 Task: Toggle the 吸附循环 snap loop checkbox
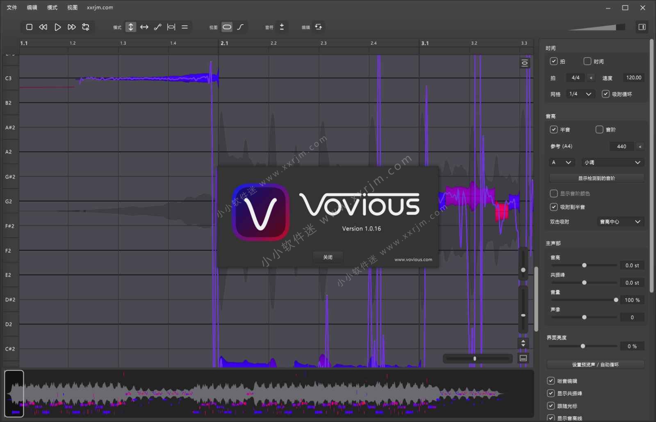point(606,94)
